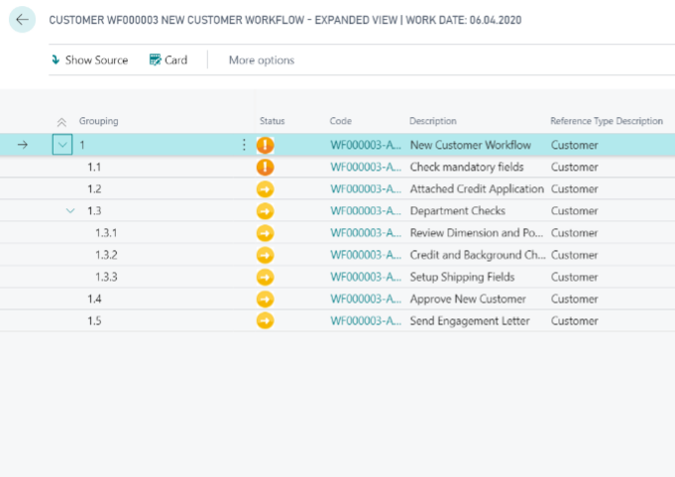Click the Show Source action
This screenshot has width=675, height=477.
[89, 60]
